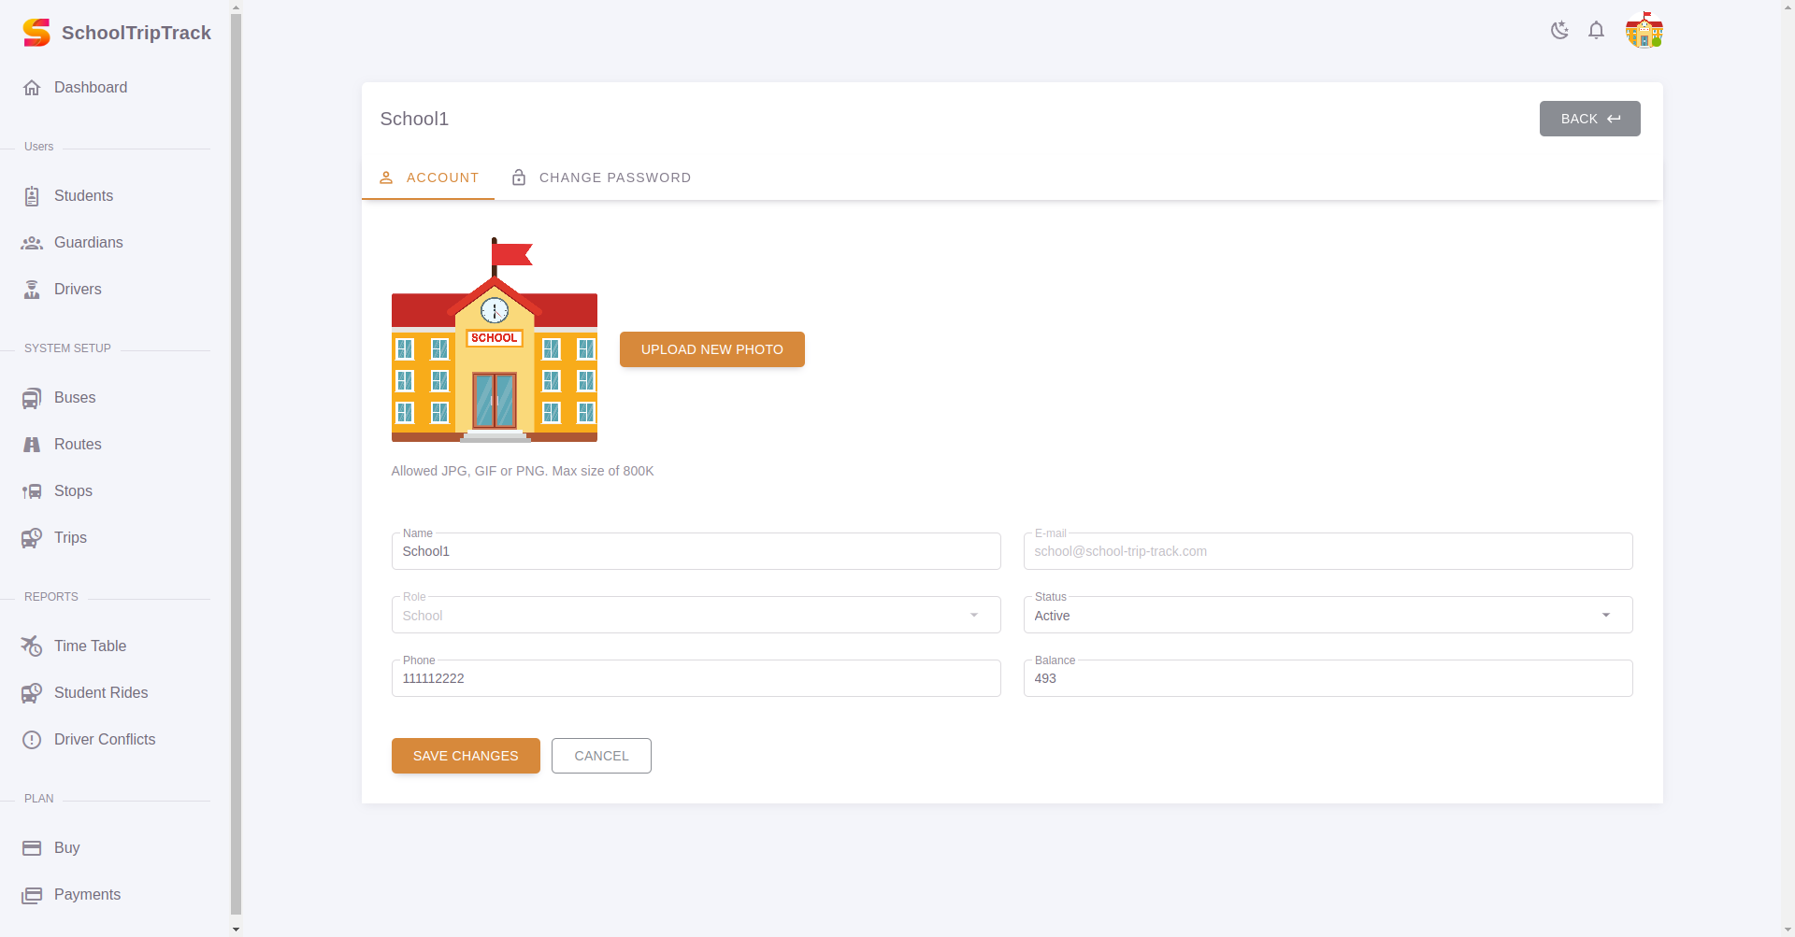Select the Trips icon in the sidebar
This screenshot has width=1795, height=937.
(33, 537)
